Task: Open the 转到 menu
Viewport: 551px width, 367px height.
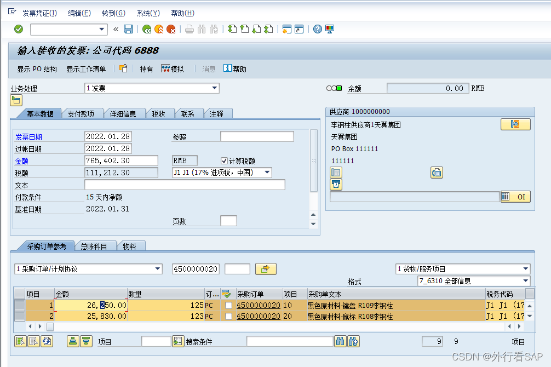Action: click(x=113, y=13)
